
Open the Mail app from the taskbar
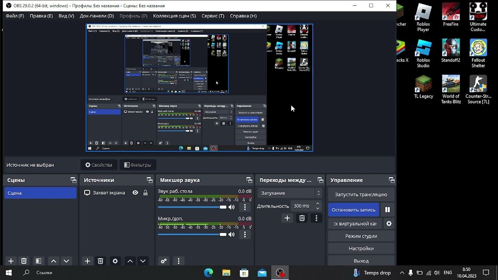(262, 273)
